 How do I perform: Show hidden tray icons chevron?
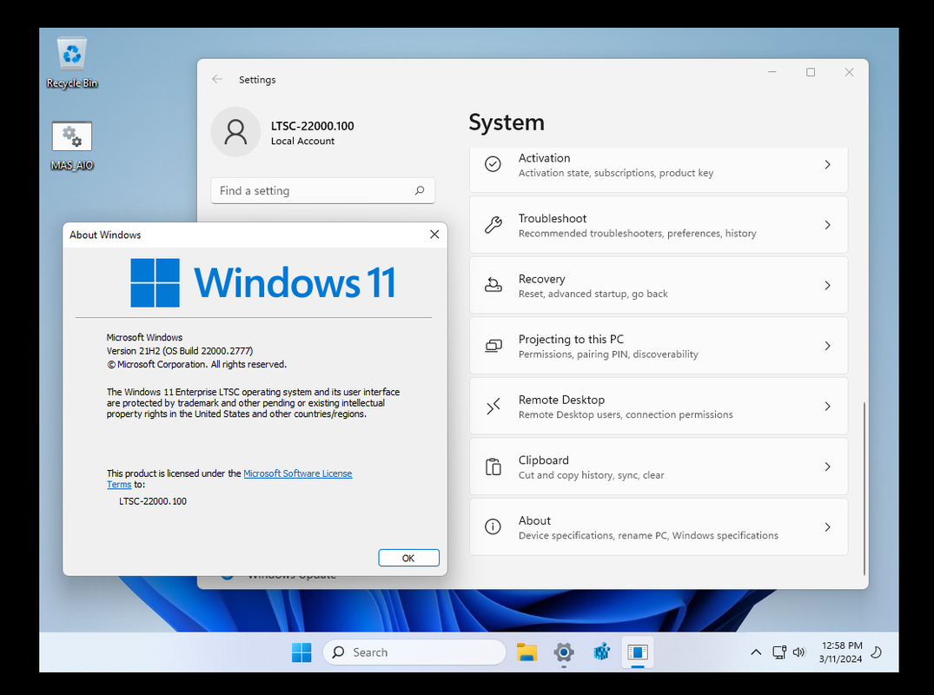pyautogui.click(x=755, y=652)
